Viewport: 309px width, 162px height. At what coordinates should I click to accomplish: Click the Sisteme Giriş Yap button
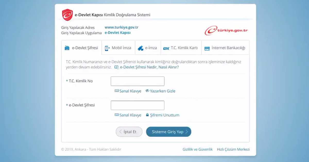pyautogui.click(x=169, y=132)
